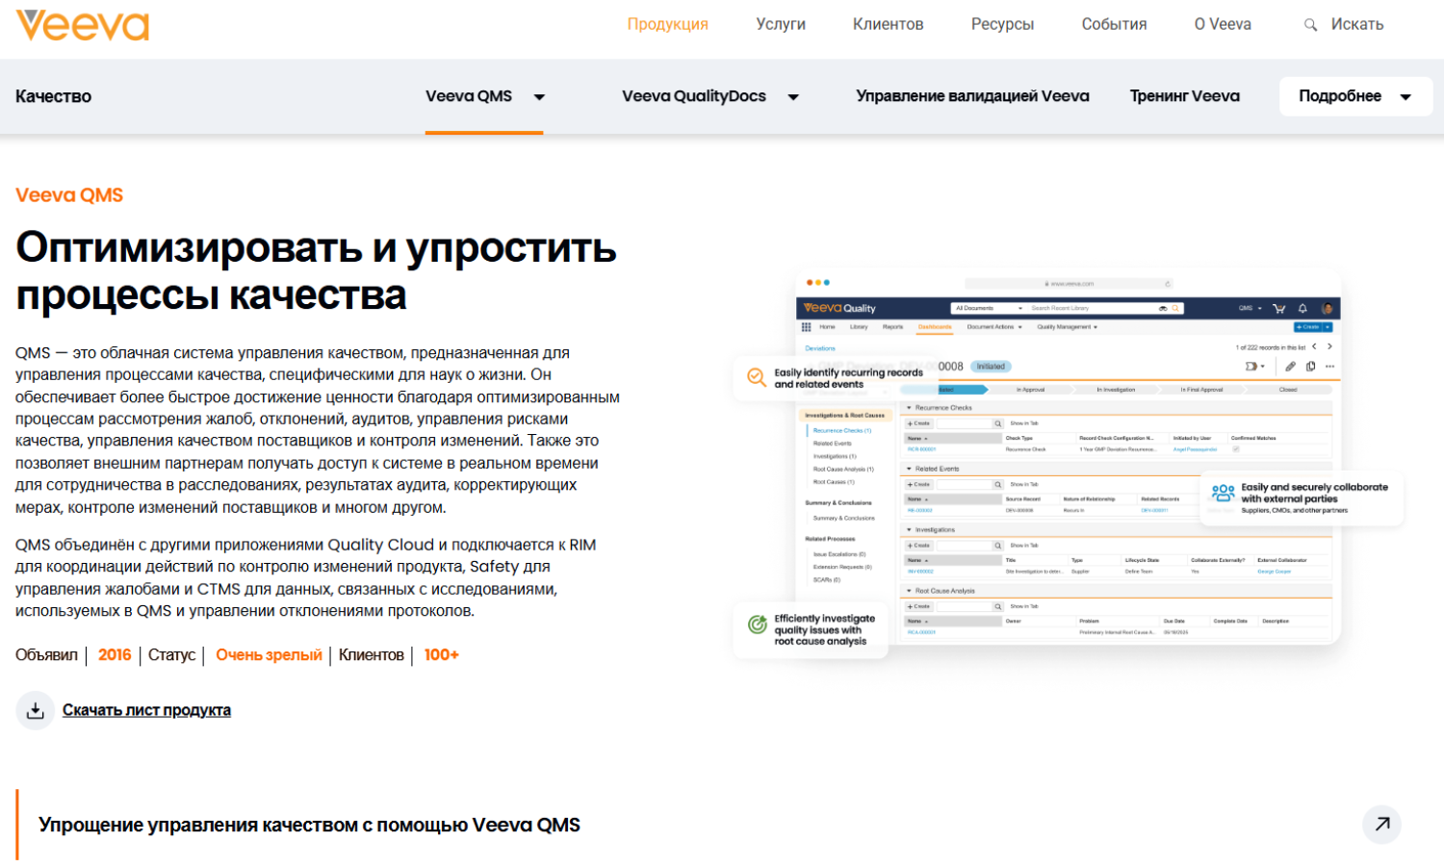
Task: Go to События in the top menu
Action: tap(1114, 25)
